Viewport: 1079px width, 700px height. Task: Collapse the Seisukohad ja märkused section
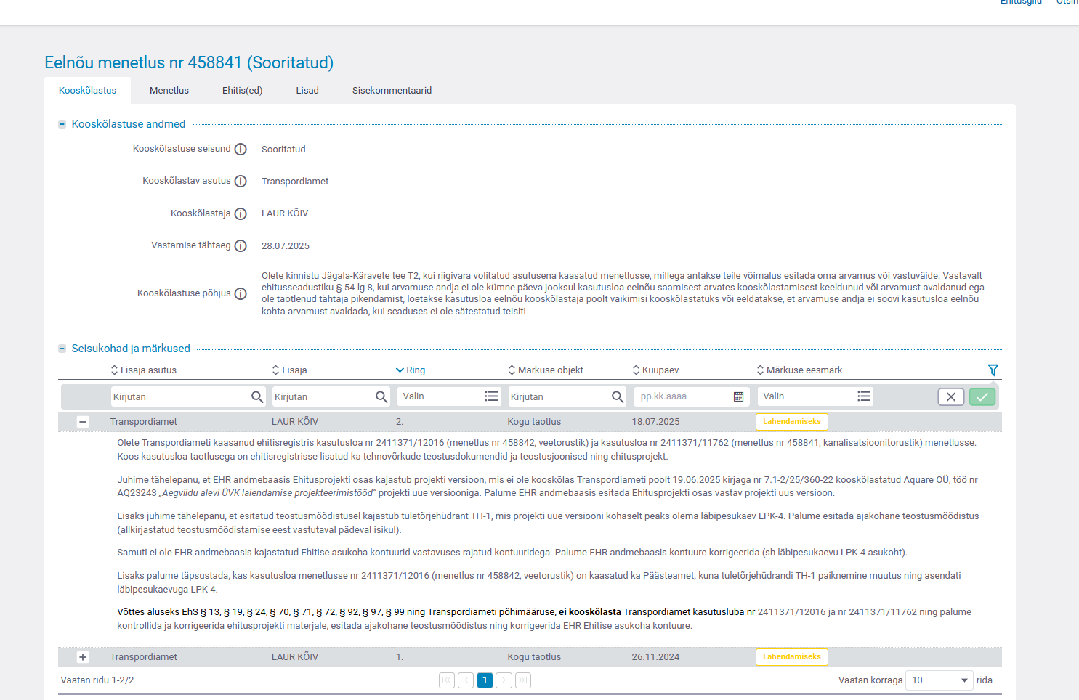[x=62, y=349]
